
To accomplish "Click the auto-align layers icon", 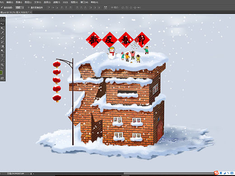I will tap(106, 7).
